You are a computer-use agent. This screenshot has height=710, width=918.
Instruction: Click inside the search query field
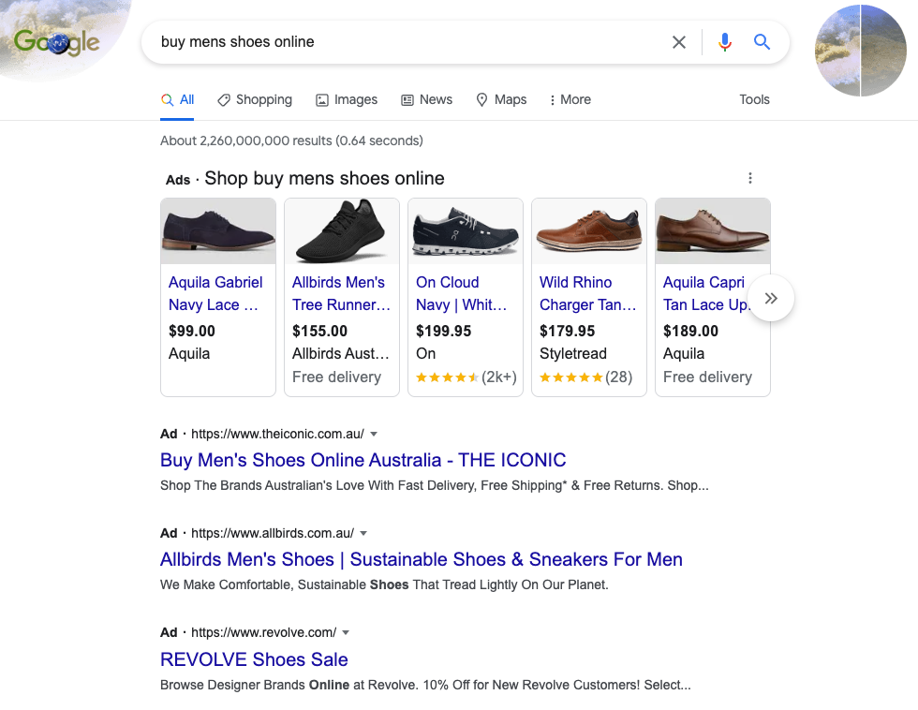pos(410,42)
